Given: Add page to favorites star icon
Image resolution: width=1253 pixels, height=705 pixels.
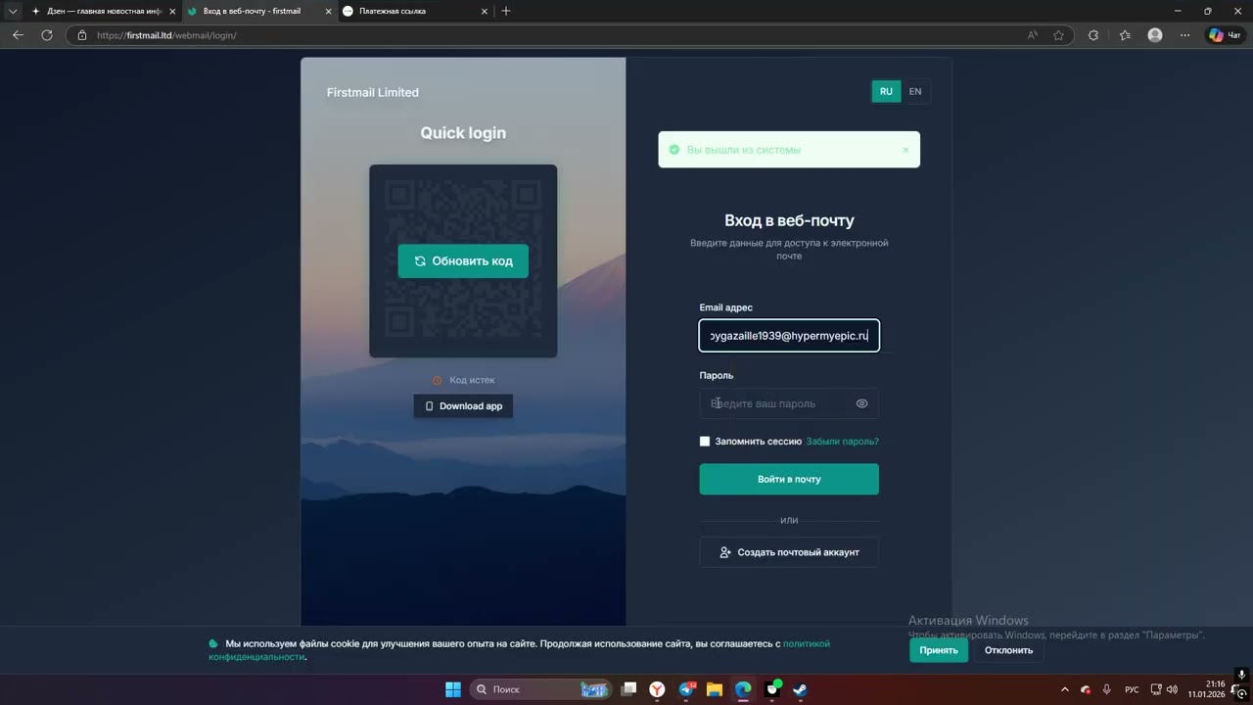Looking at the screenshot, I should (x=1058, y=35).
